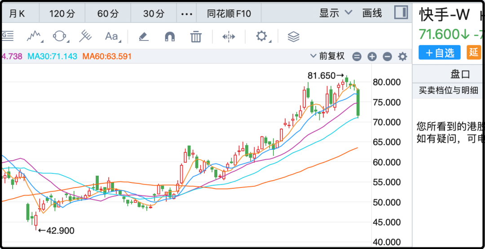Click the +自选 button
This screenshot has width=485, height=249.
[439, 53]
